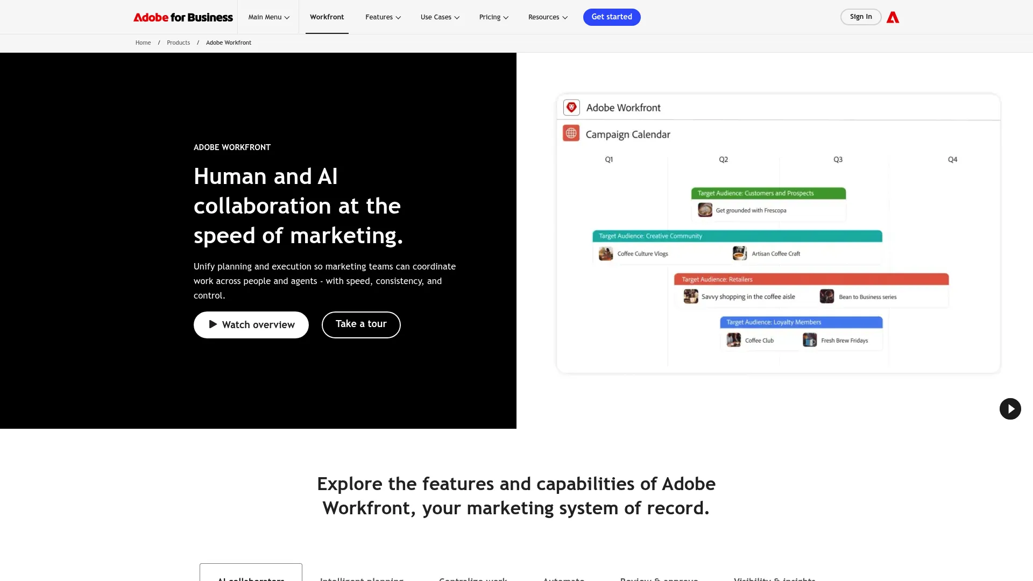Open the Use Cases dropdown
This screenshot has width=1033, height=581.
point(440,17)
